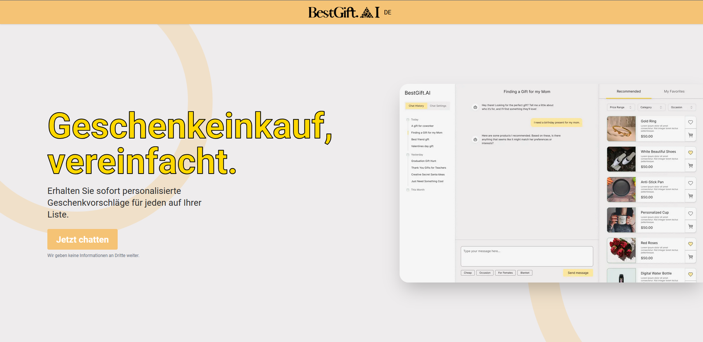The image size is (703, 342).
Task: Open chat 'Finding a Gift for my Mom'
Action: pyautogui.click(x=427, y=132)
